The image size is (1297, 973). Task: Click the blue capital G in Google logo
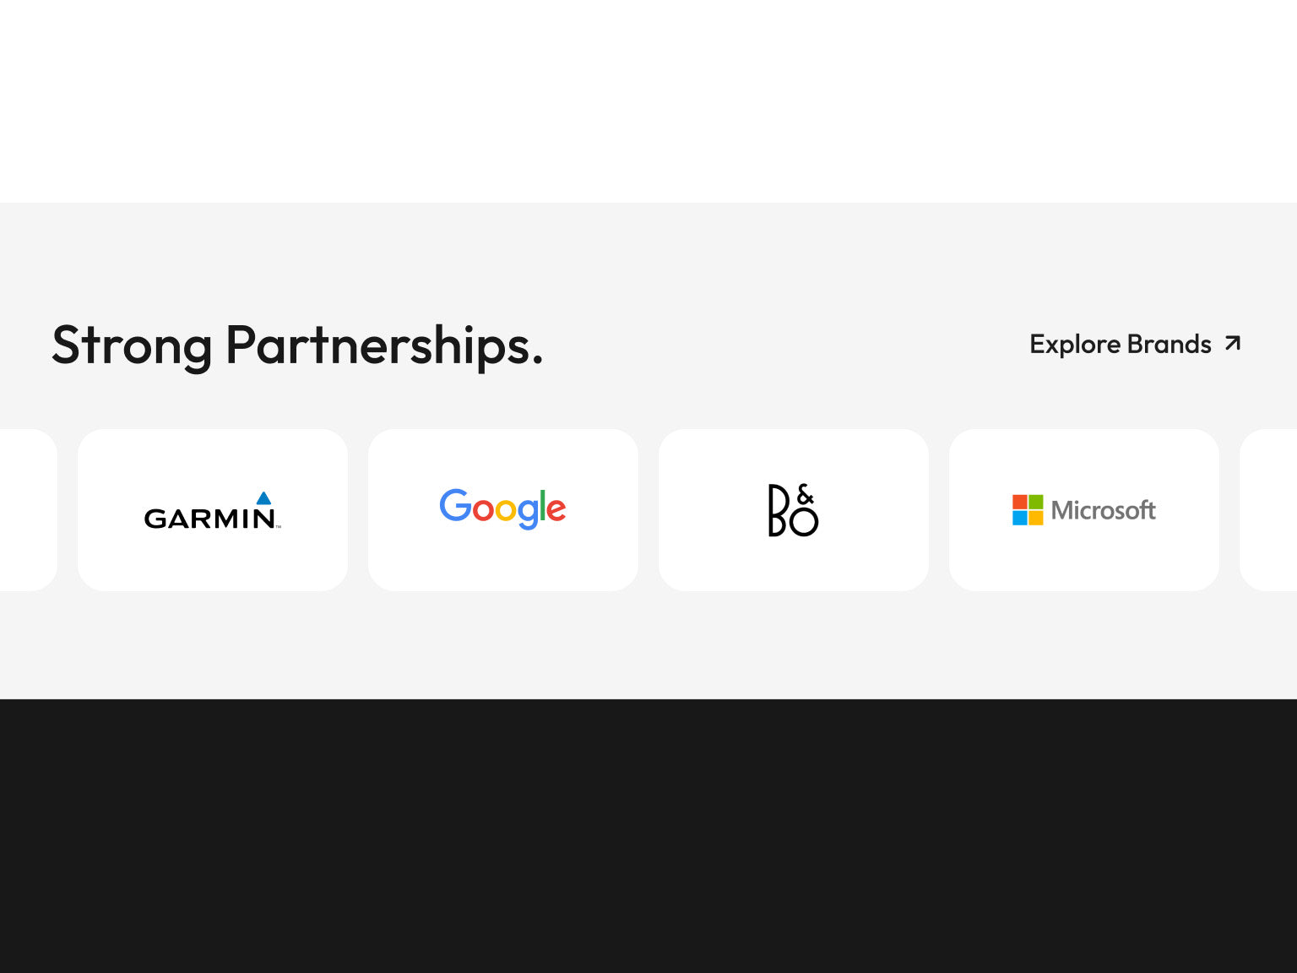(x=455, y=505)
